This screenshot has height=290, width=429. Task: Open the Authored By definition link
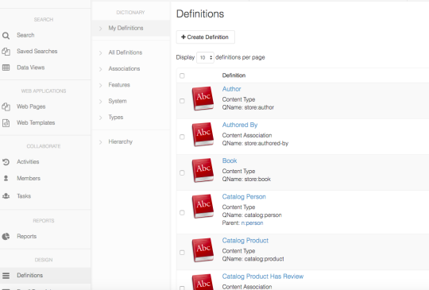(x=240, y=125)
